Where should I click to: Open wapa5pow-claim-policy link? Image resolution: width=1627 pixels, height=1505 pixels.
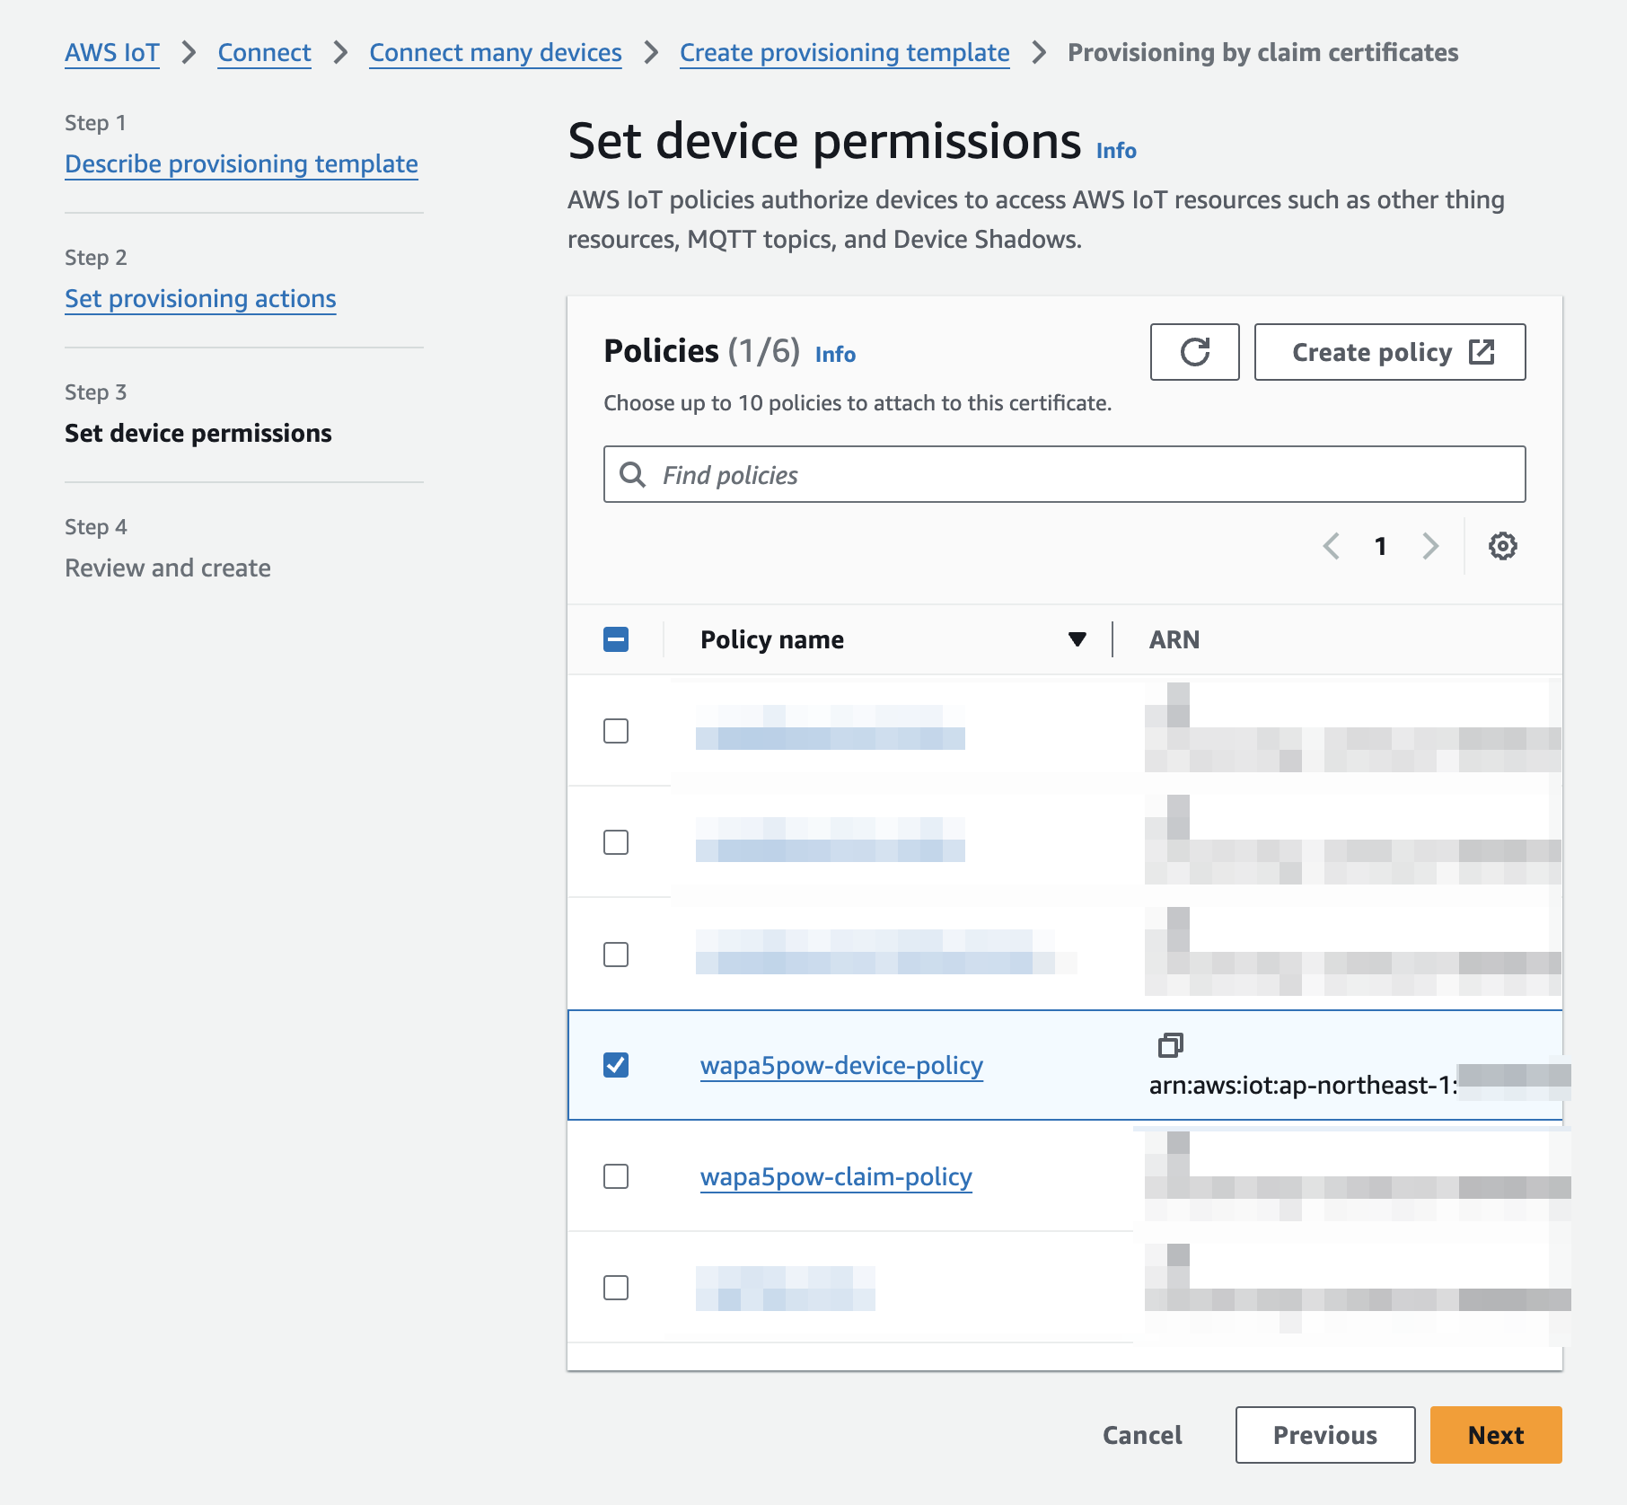(836, 1177)
